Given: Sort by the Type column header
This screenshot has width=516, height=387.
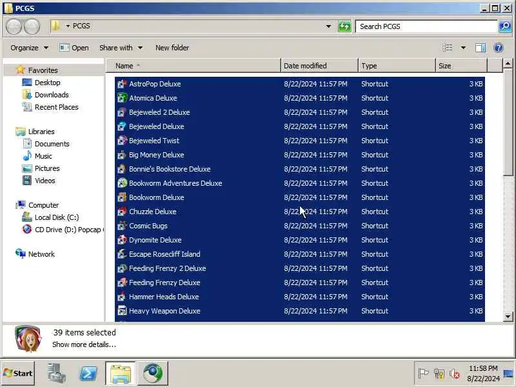Looking at the screenshot, I should tap(397, 66).
